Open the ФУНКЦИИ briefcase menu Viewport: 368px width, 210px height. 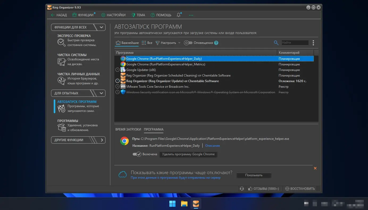click(x=83, y=15)
